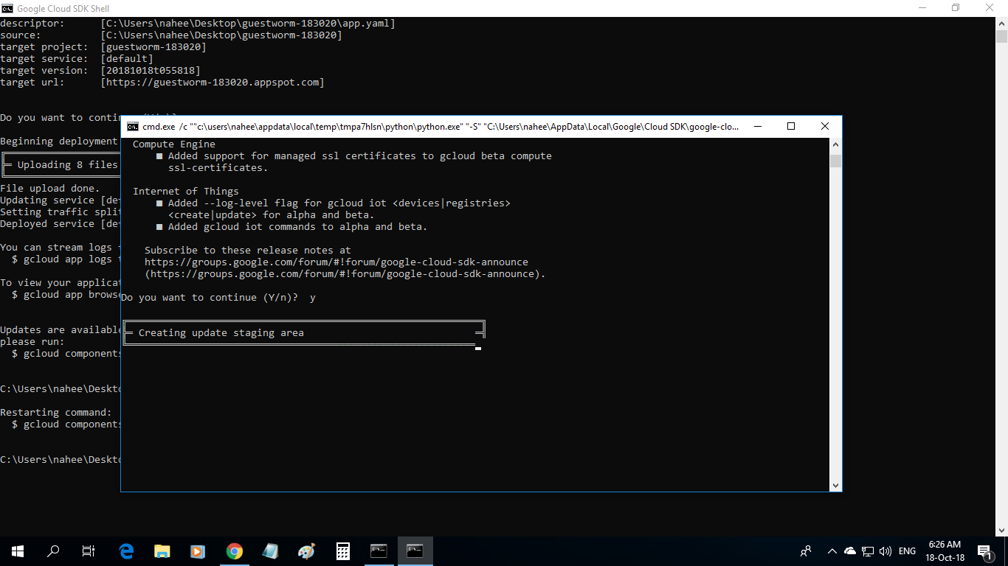Launch Microsoft Edge from the taskbar
The image size is (1008, 566).
tap(126, 551)
